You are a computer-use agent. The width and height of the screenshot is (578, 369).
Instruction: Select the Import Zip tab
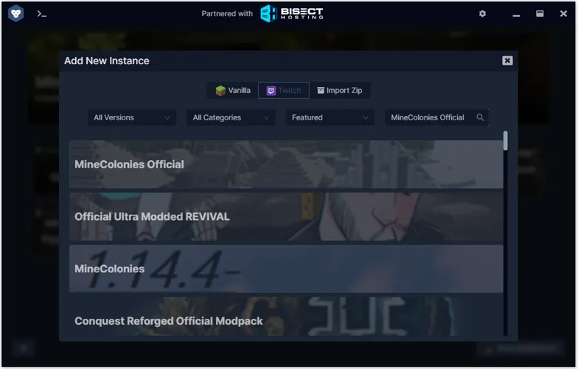pos(340,90)
